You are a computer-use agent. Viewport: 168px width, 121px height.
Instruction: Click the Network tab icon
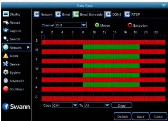[x=36, y=14]
